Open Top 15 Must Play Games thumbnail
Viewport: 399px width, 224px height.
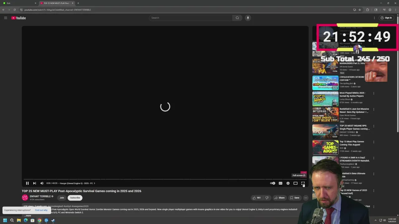325,147
